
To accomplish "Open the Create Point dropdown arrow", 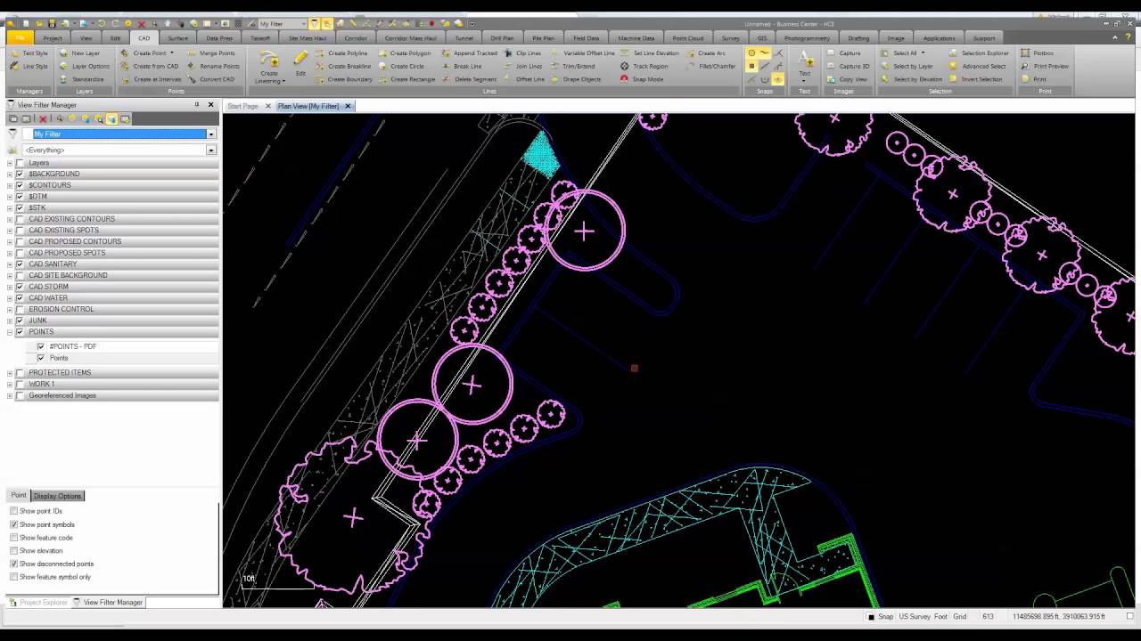I will coord(172,53).
